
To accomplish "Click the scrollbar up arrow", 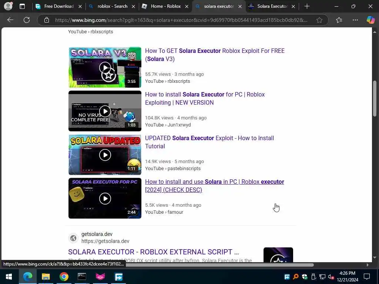I will [375, 32].
